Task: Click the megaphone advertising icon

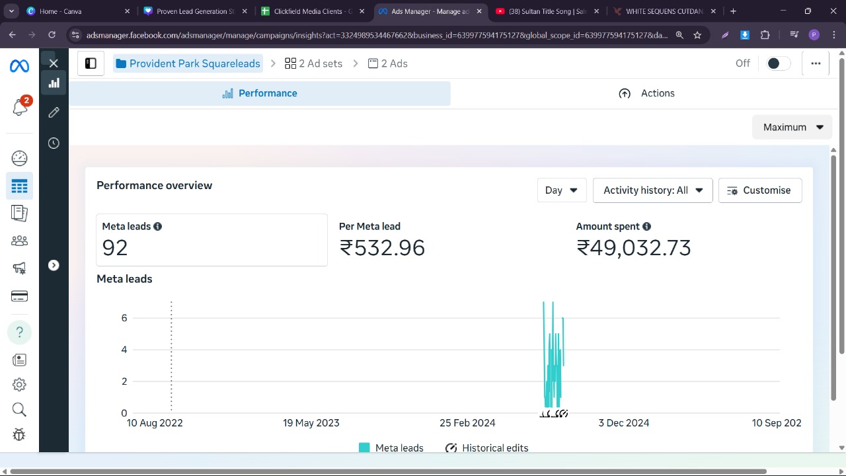Action: [x=19, y=268]
